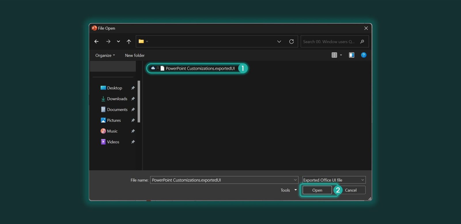Screen dimensions: 461x224
Task: Select the highlighted item atop the sidebar
Action: [x=113, y=67]
